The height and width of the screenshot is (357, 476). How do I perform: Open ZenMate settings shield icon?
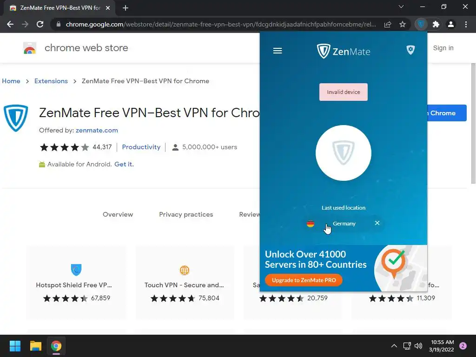tap(410, 50)
